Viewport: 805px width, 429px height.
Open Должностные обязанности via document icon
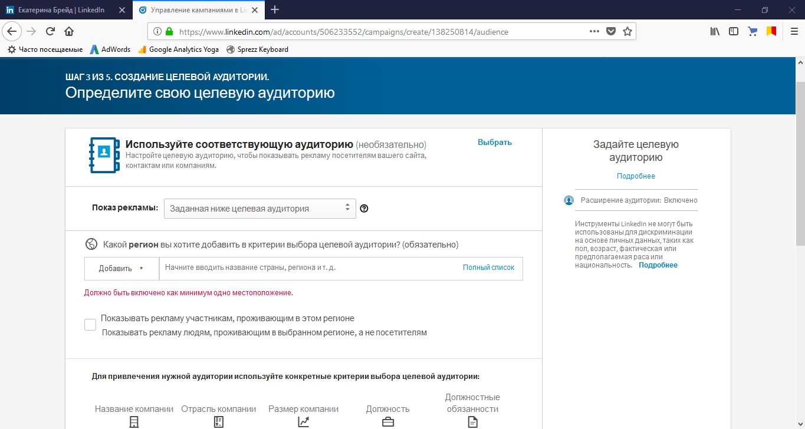pyautogui.click(x=472, y=421)
